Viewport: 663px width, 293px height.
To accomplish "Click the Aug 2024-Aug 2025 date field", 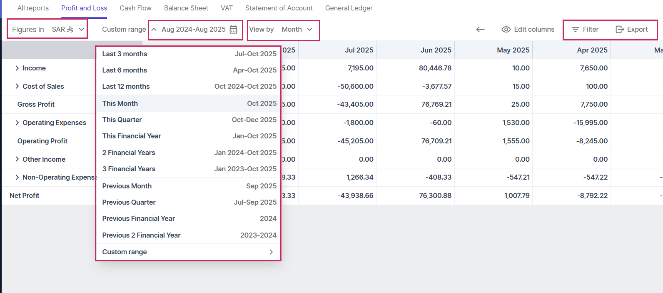I will pyautogui.click(x=193, y=30).
